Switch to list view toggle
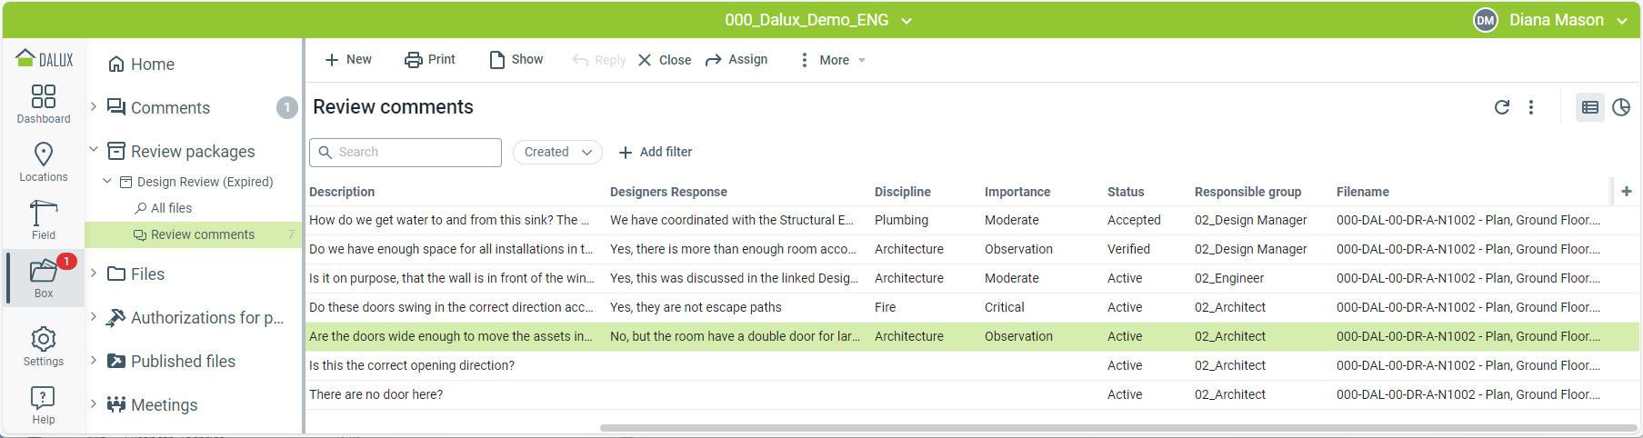The height and width of the screenshot is (438, 1643). (1590, 107)
